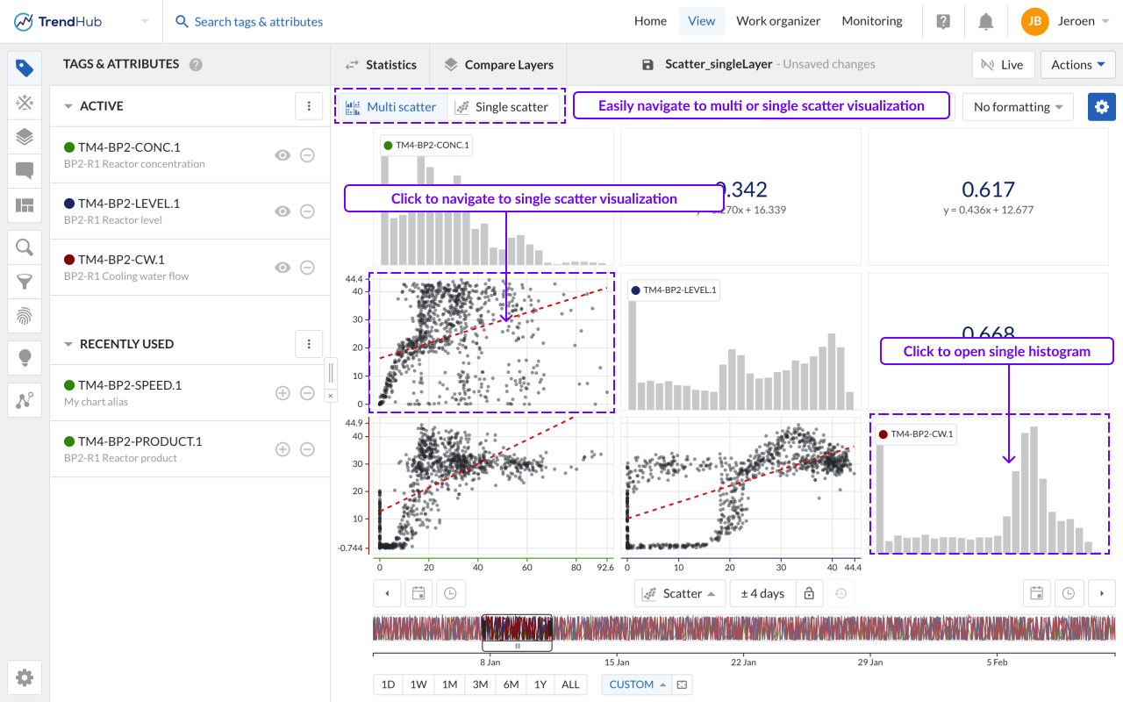Click the search magnifier sidebar icon
This screenshot has height=702, width=1123.
[25, 247]
